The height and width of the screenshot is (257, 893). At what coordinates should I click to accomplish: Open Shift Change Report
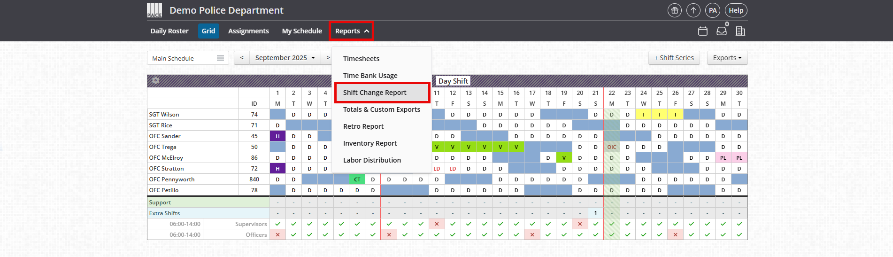click(x=381, y=93)
